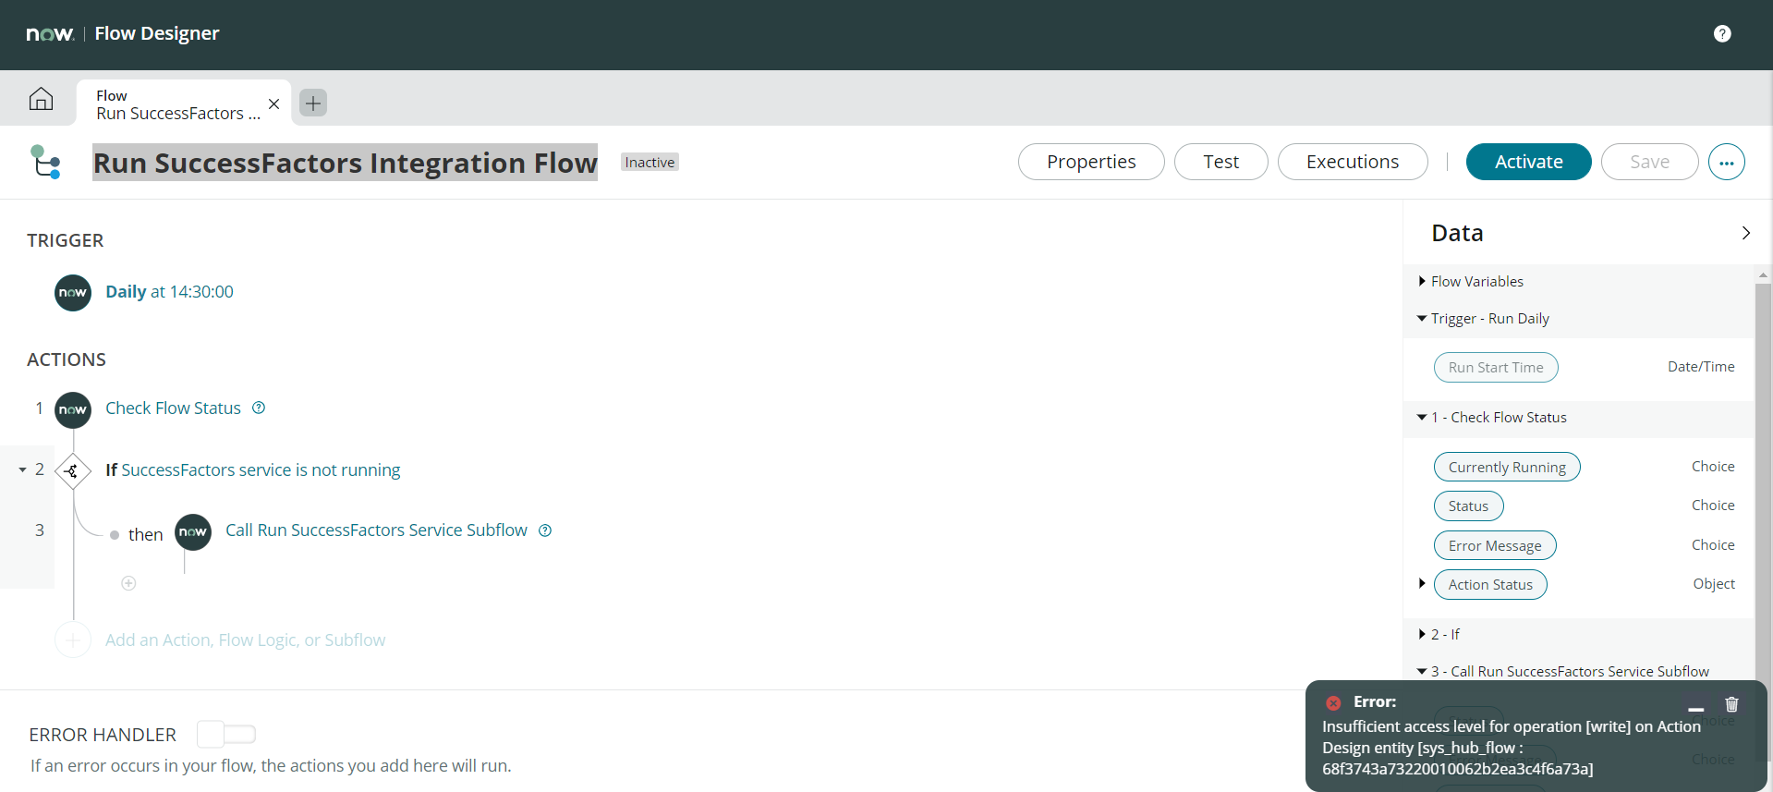The image size is (1773, 792).
Task: Click the TRIGGER section heading
Action: [66, 240]
